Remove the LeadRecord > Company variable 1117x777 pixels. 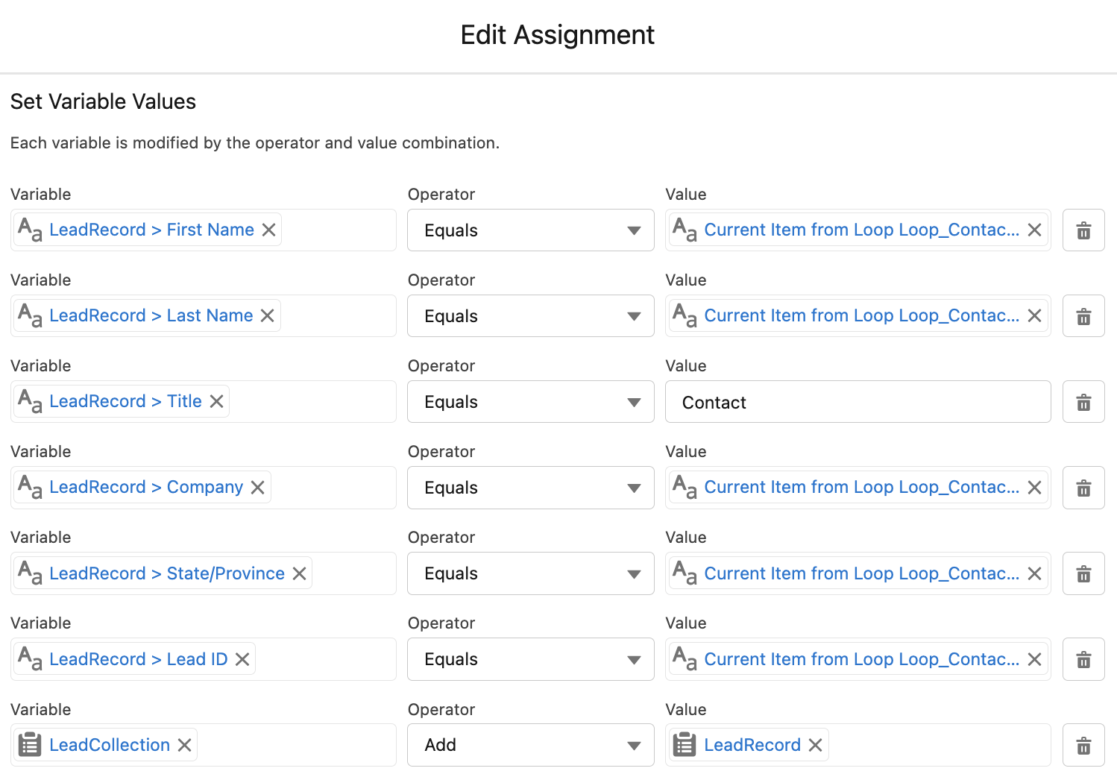257,487
